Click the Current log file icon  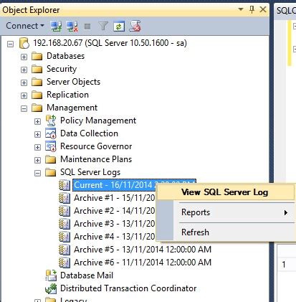pyautogui.click(x=65, y=185)
